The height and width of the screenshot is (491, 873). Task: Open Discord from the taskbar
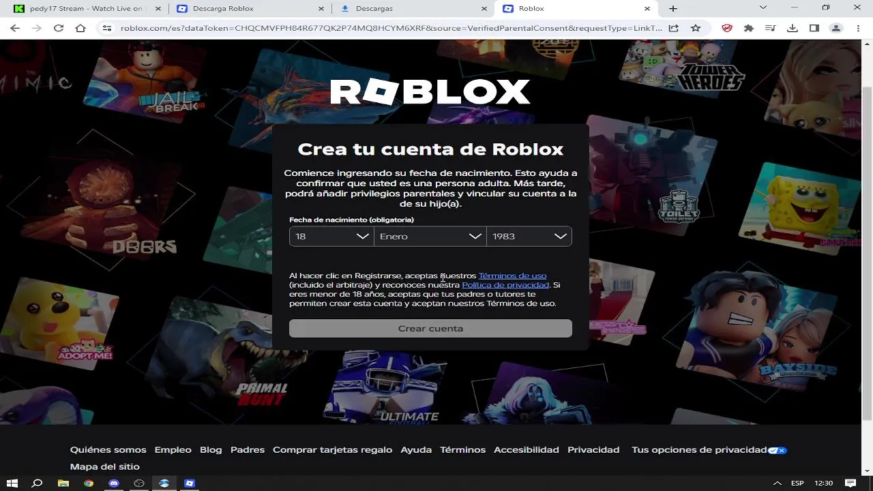tap(114, 483)
